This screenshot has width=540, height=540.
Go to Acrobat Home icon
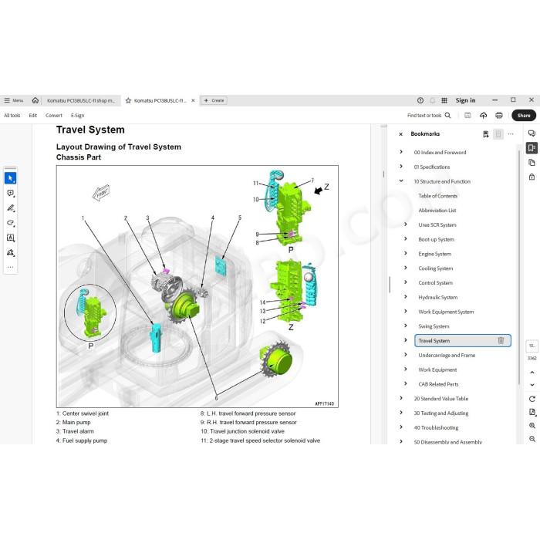[35, 100]
